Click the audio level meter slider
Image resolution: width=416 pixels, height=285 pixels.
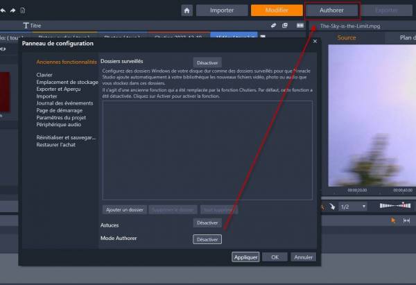396,207
